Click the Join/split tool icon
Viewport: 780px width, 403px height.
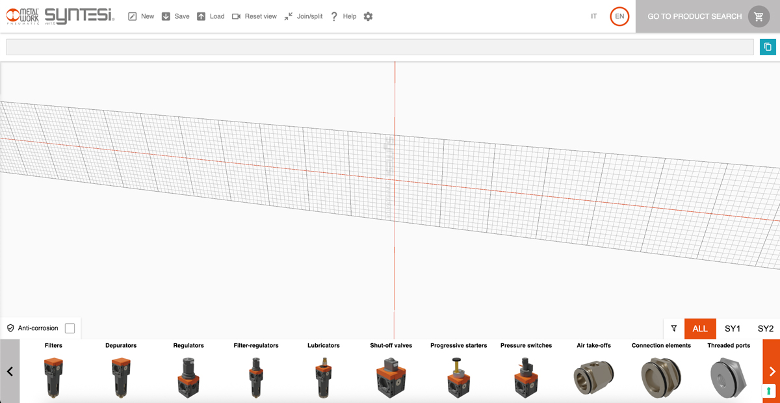pos(288,16)
